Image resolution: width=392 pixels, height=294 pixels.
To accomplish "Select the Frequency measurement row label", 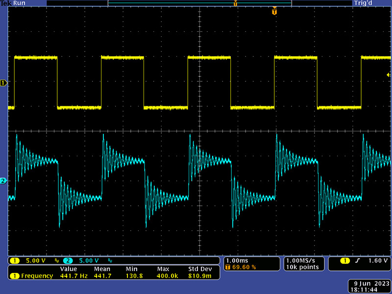I will tap(37, 276).
